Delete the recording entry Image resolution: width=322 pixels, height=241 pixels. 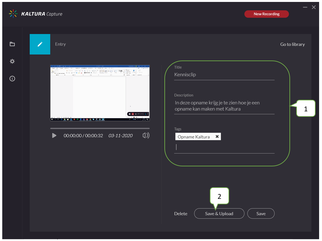(181, 214)
